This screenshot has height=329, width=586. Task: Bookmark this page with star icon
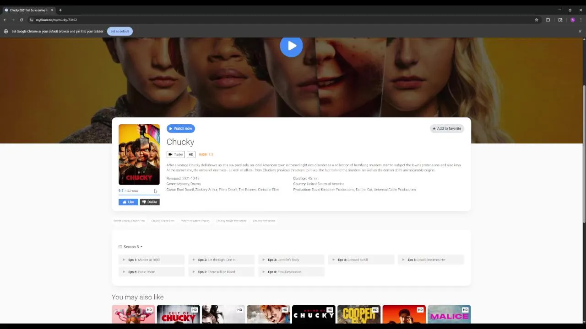tap(537, 20)
